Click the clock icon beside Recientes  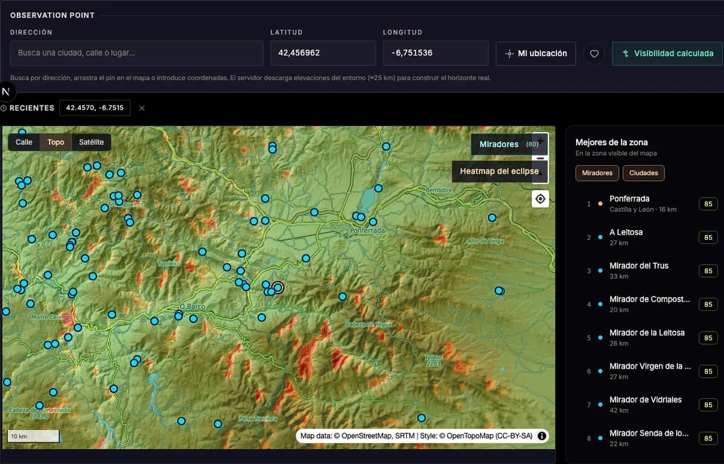(4, 108)
